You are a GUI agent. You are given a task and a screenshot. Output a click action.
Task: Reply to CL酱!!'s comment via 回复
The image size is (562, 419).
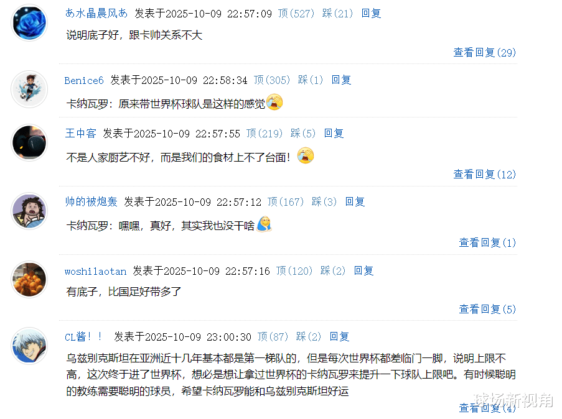coord(339,337)
